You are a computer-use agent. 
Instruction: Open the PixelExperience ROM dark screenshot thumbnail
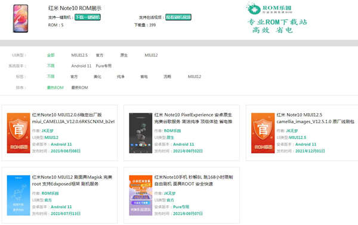point(141,133)
